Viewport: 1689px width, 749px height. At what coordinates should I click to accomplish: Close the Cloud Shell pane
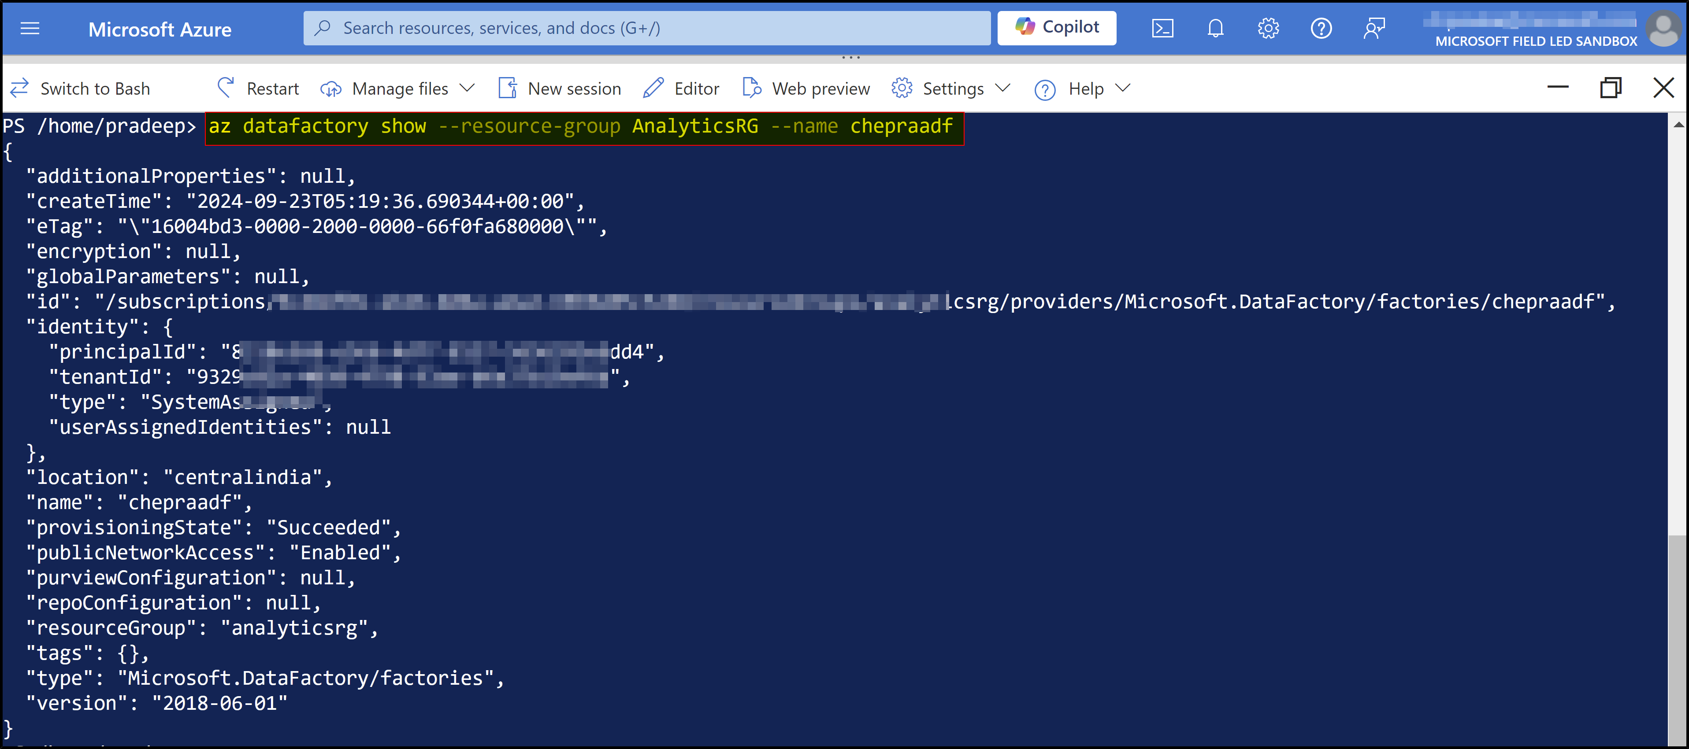tap(1663, 87)
